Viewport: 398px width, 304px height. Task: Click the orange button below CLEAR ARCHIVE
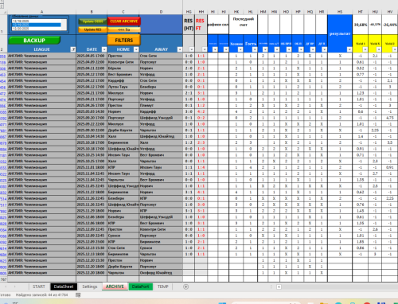click(x=123, y=29)
